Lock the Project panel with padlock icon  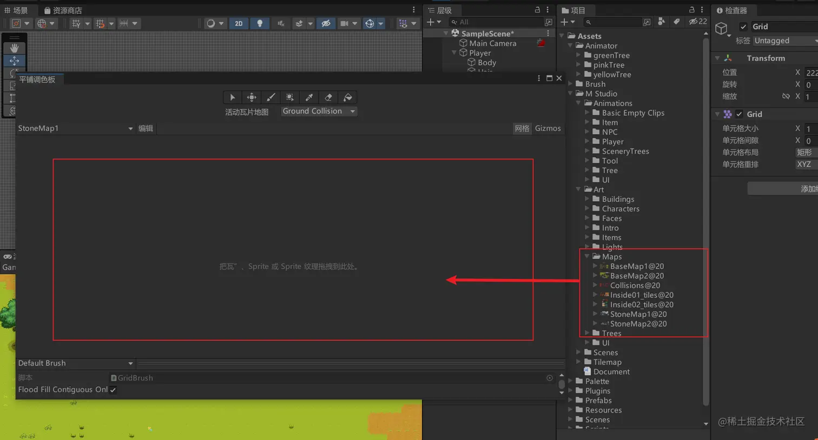pyautogui.click(x=691, y=10)
